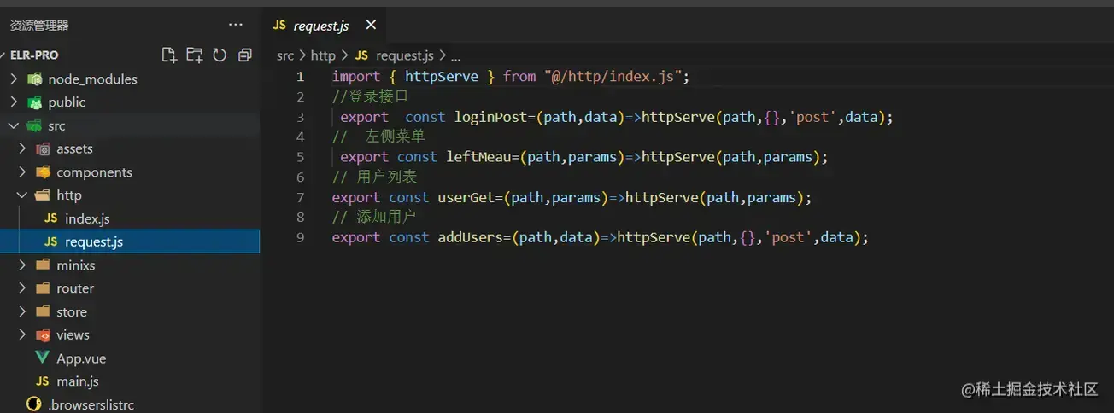Click the icon beside .browserslistrc

34,404
